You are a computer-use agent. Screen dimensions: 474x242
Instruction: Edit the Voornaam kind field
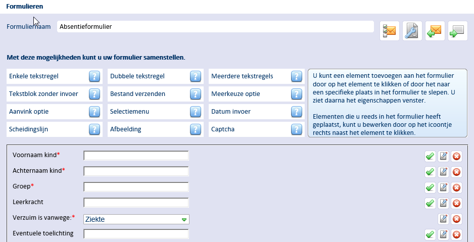[x=443, y=156]
